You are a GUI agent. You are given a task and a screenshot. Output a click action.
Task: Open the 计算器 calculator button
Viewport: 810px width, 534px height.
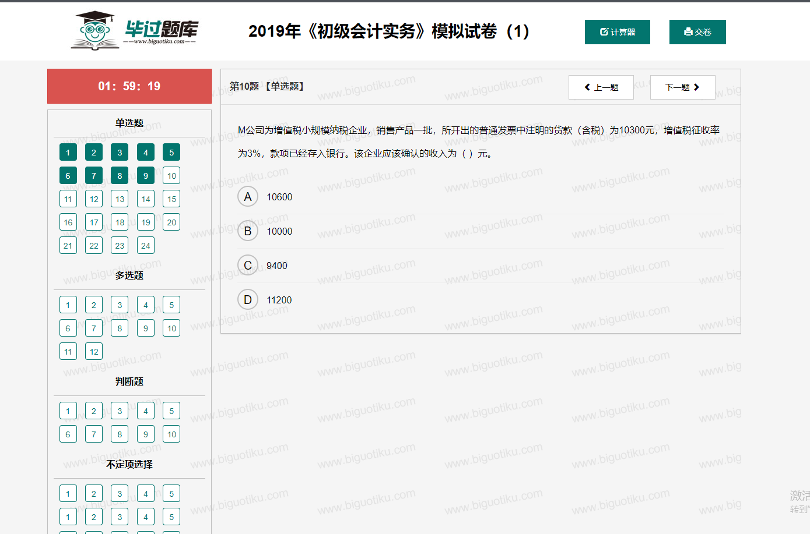618,32
